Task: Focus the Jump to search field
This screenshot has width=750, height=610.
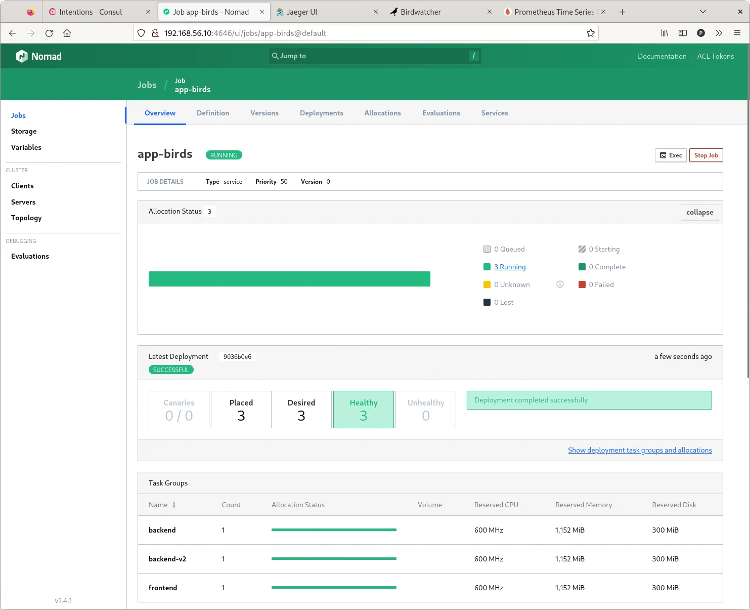Action: click(374, 56)
